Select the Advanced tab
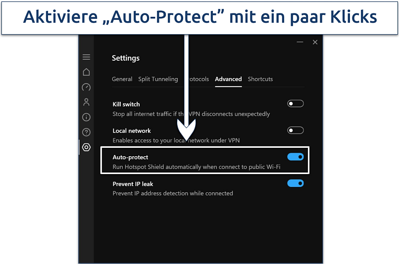 click(228, 79)
